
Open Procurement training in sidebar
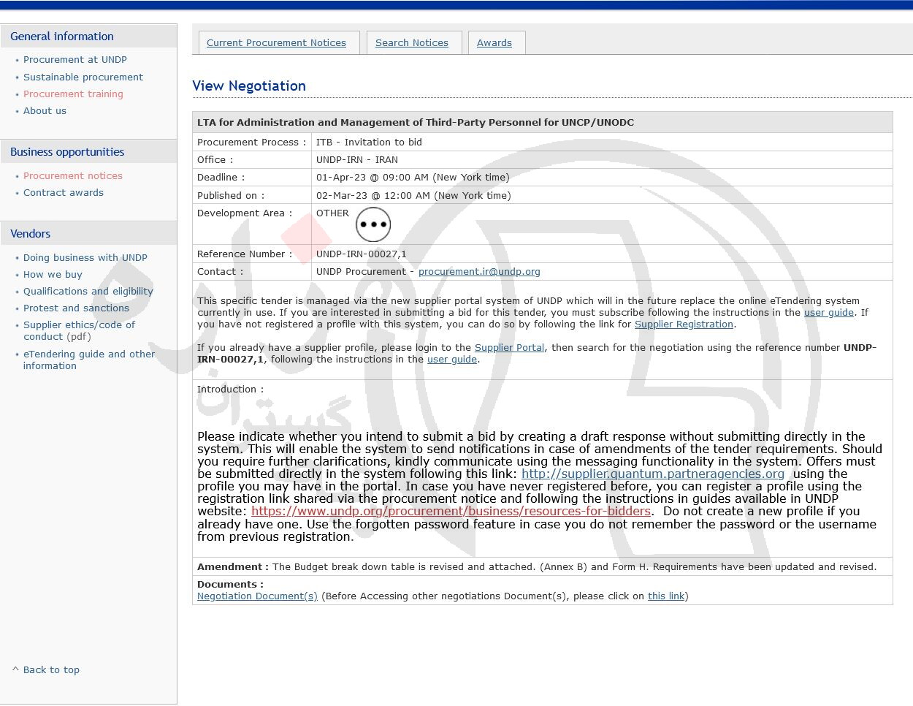tap(73, 94)
